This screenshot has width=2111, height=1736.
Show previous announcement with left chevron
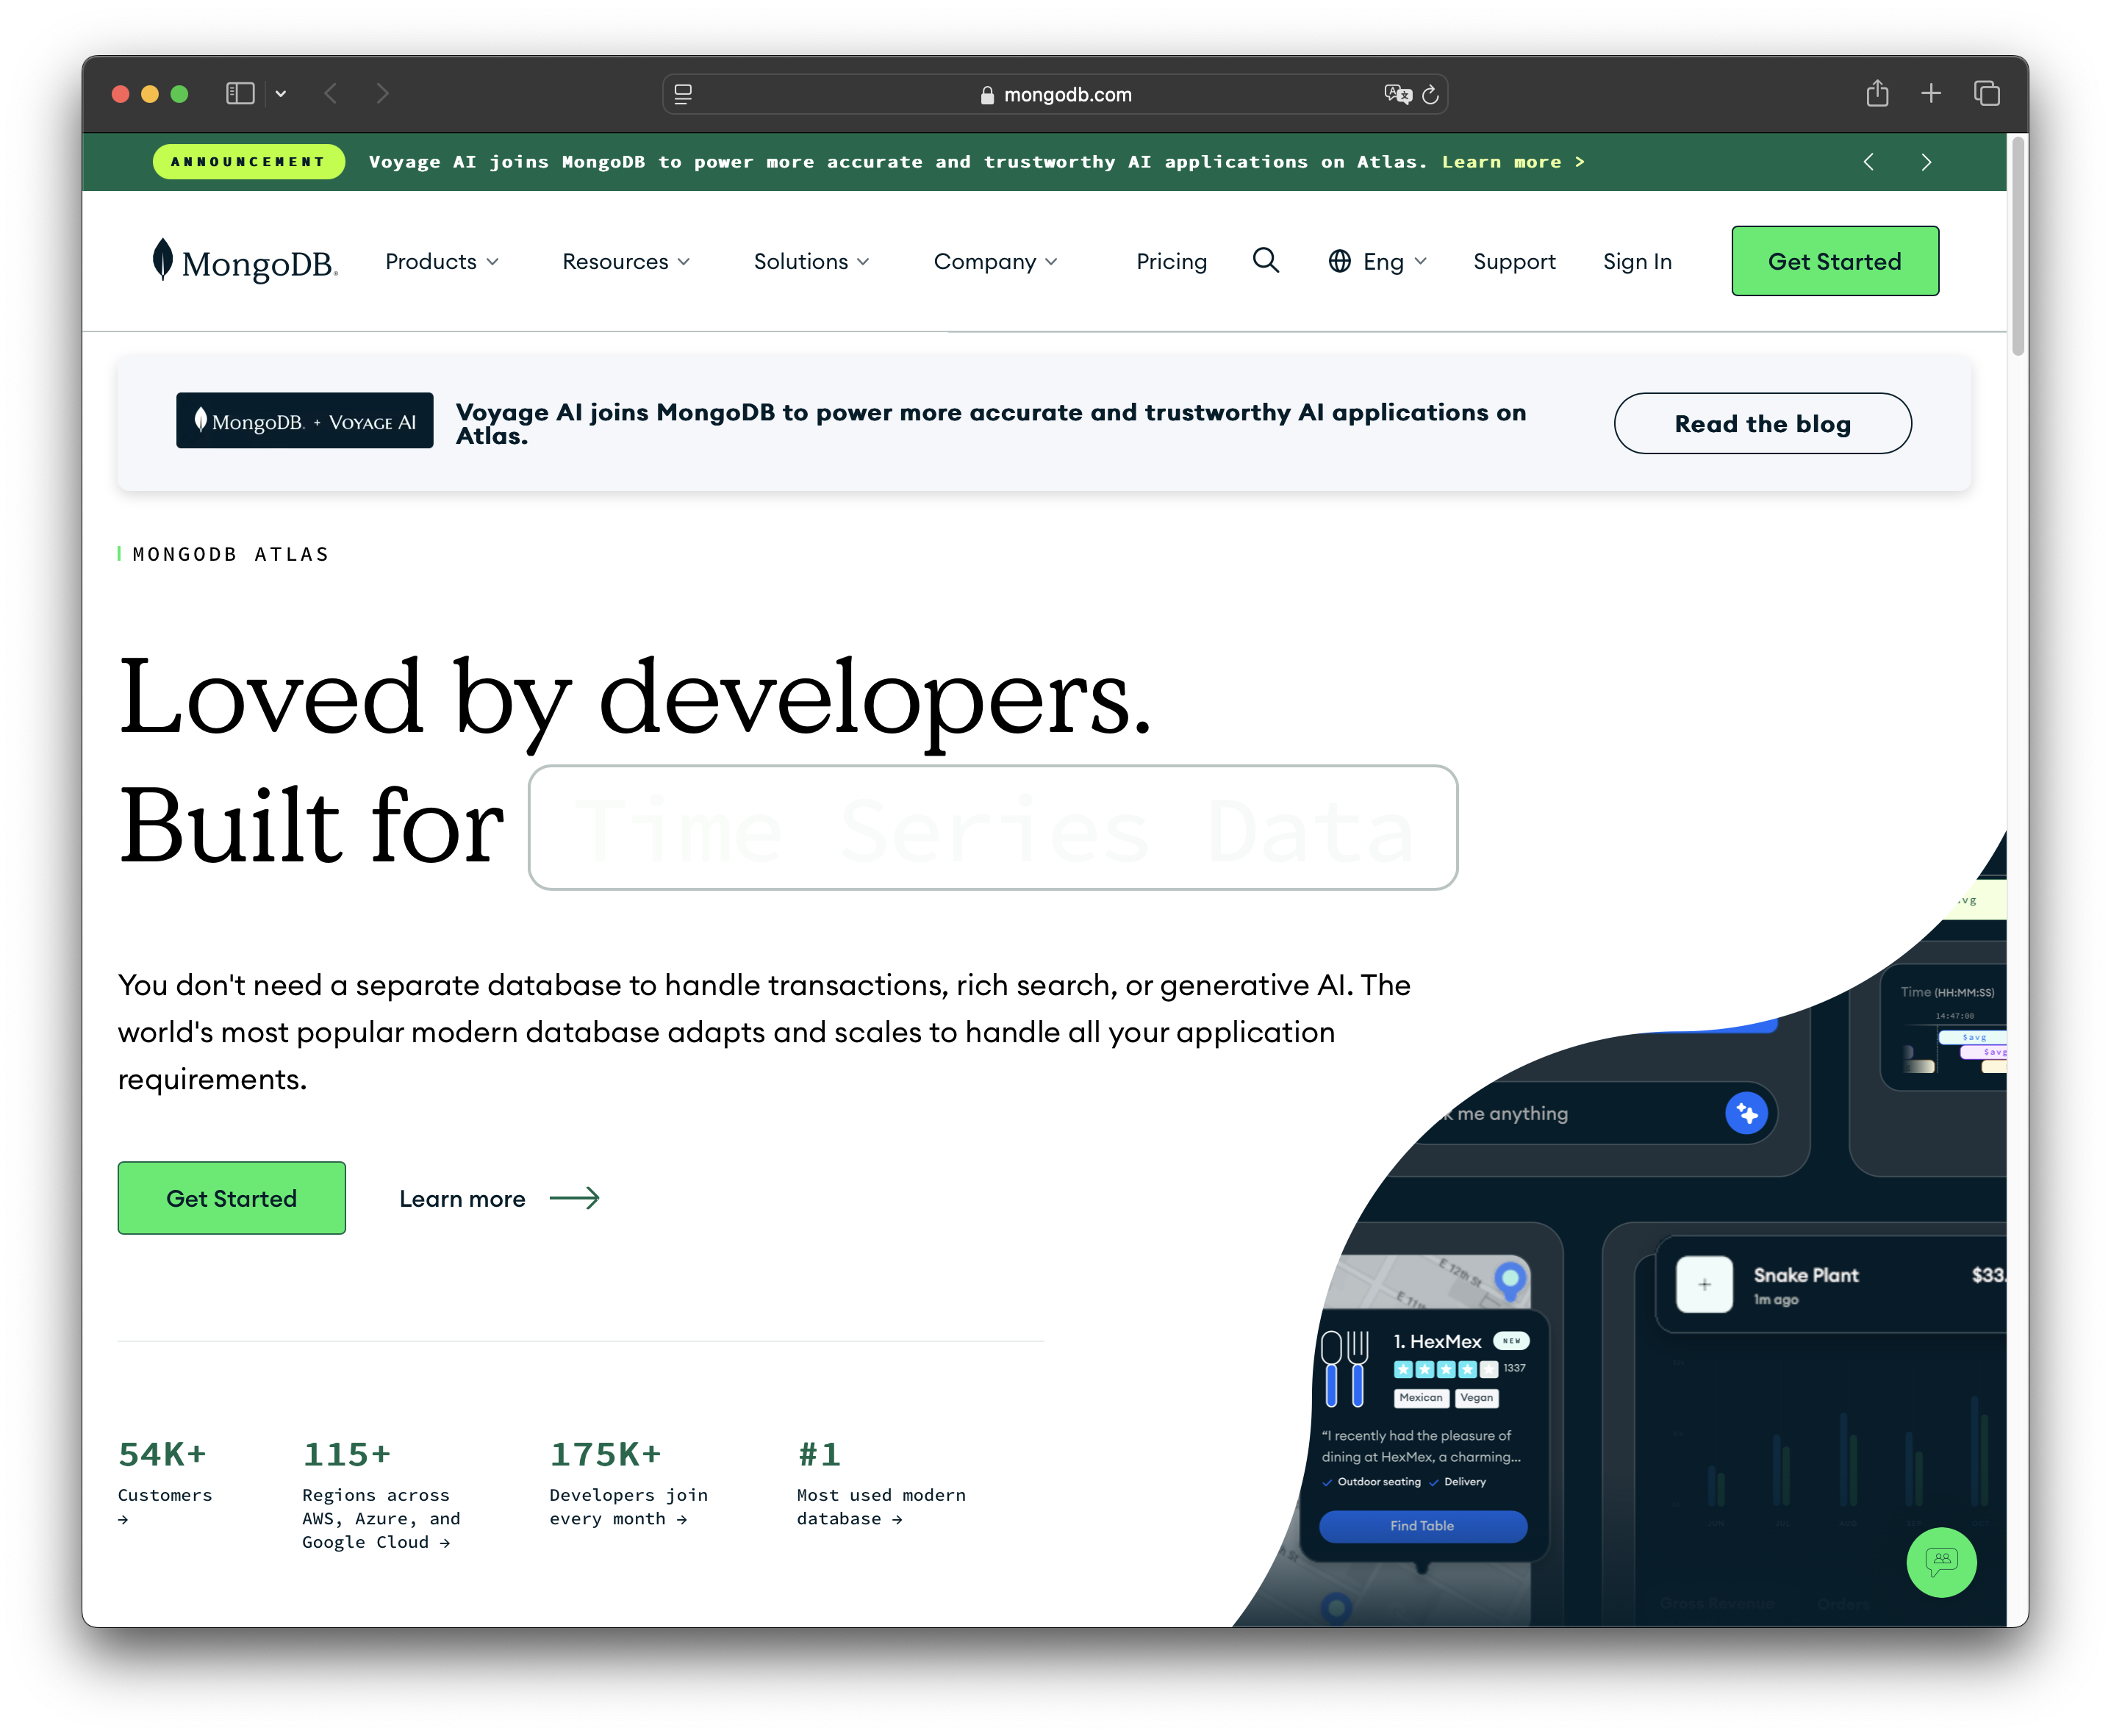point(1868,162)
